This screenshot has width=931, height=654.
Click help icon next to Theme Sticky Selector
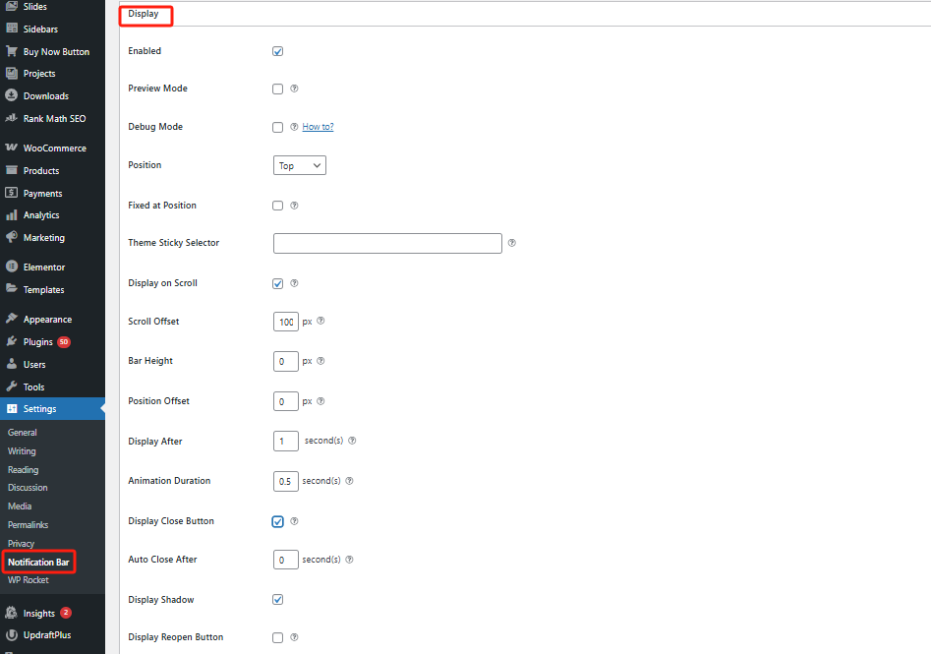tap(511, 243)
